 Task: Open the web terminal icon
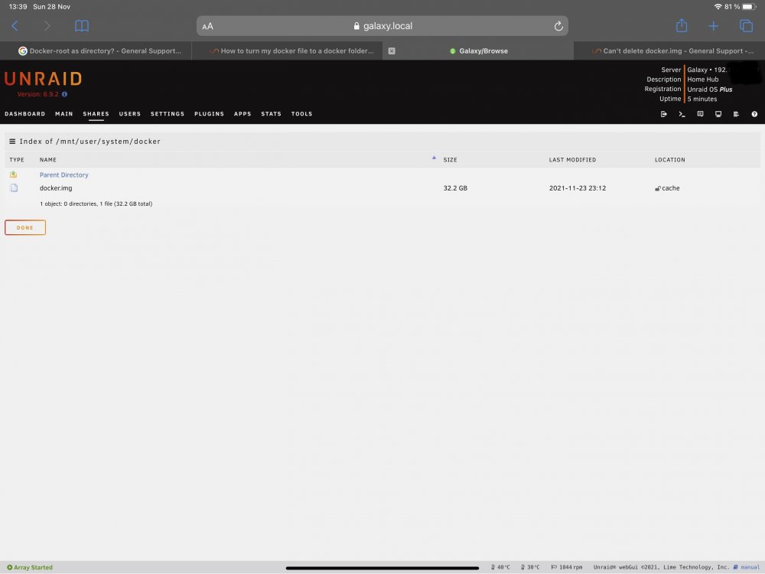tap(682, 114)
